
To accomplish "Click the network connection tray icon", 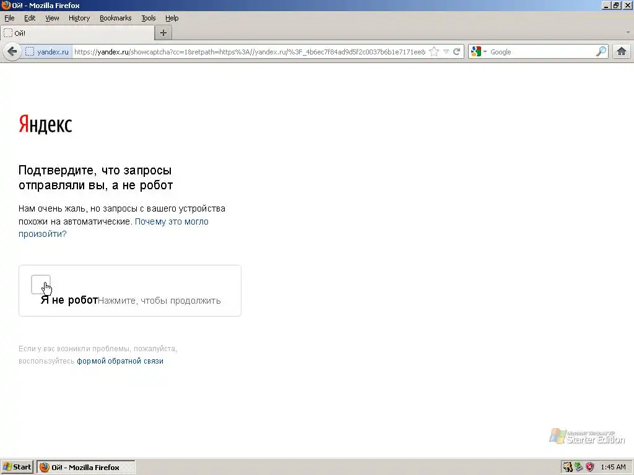I will (x=579, y=468).
